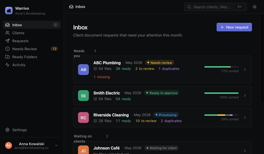
Task: Click the Smith Electric client name
Action: pos(107,93)
